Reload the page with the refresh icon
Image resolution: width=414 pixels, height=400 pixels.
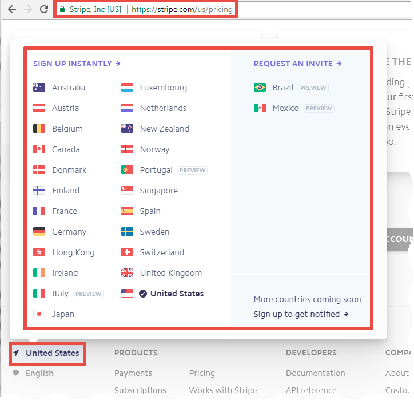pos(44,9)
